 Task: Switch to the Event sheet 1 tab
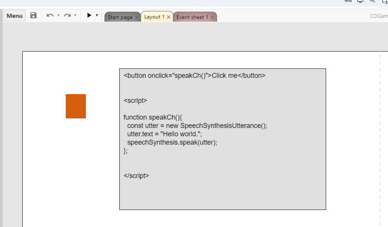[x=192, y=17]
